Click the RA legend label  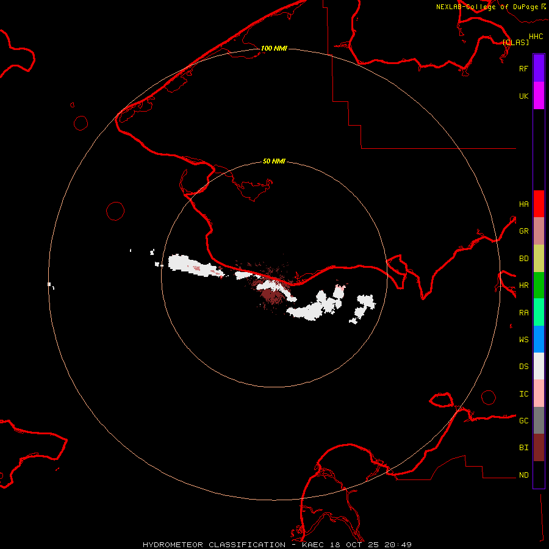click(x=523, y=312)
